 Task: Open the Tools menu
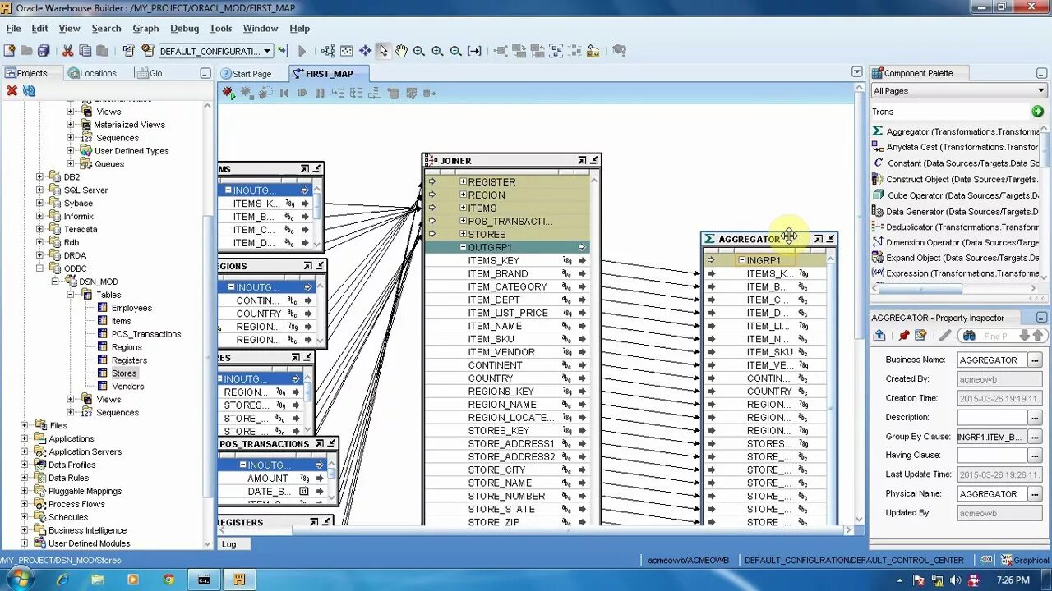(x=220, y=28)
